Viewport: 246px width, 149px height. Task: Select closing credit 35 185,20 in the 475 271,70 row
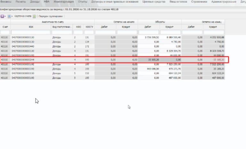pyautogui.click(x=219, y=69)
